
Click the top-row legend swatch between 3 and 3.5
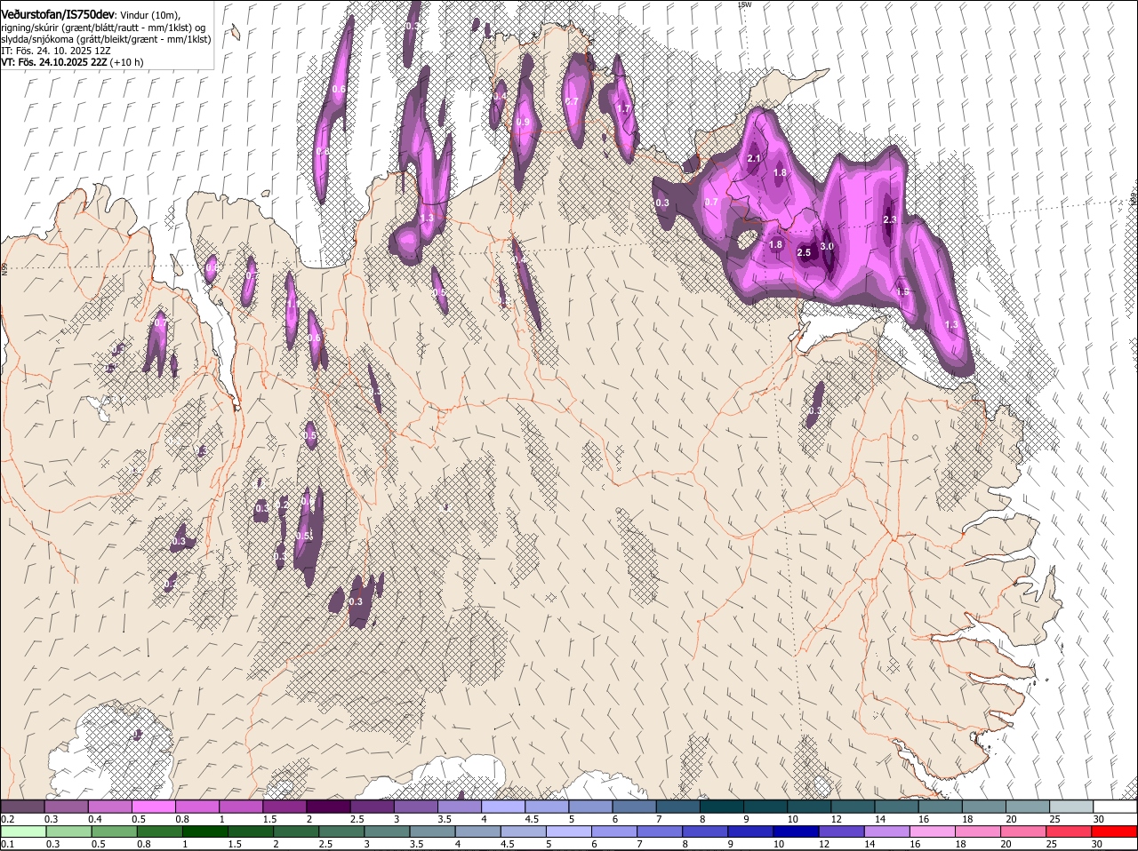[x=415, y=806]
